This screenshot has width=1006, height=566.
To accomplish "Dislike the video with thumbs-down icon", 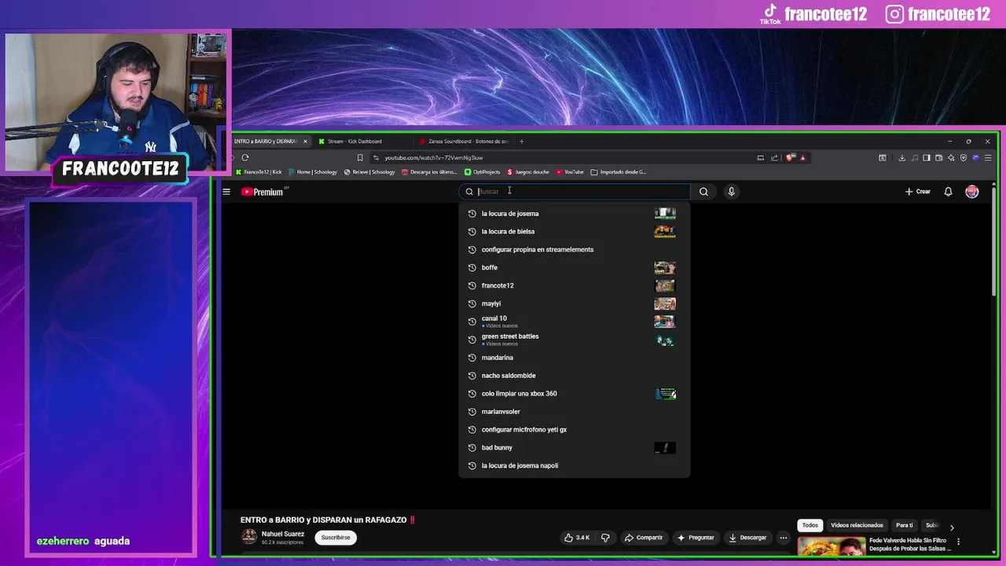I will (605, 538).
